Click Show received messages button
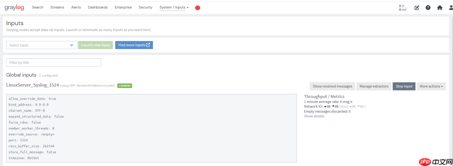453x166 pixels. coord(332,86)
